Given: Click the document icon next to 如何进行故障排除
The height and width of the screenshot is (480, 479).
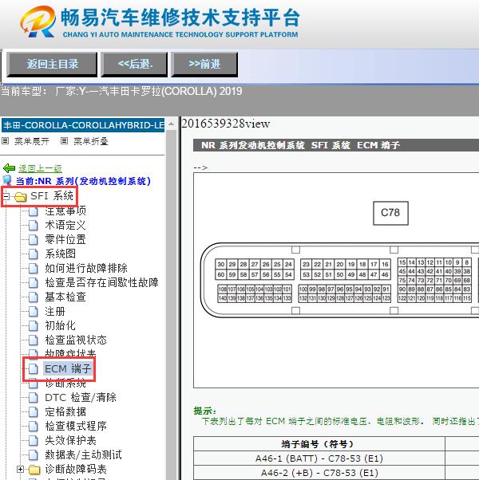Looking at the screenshot, I should (x=34, y=269).
